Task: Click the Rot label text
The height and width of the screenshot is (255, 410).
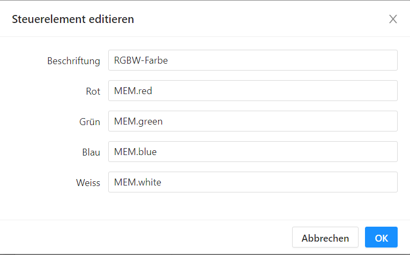Action: coord(93,91)
